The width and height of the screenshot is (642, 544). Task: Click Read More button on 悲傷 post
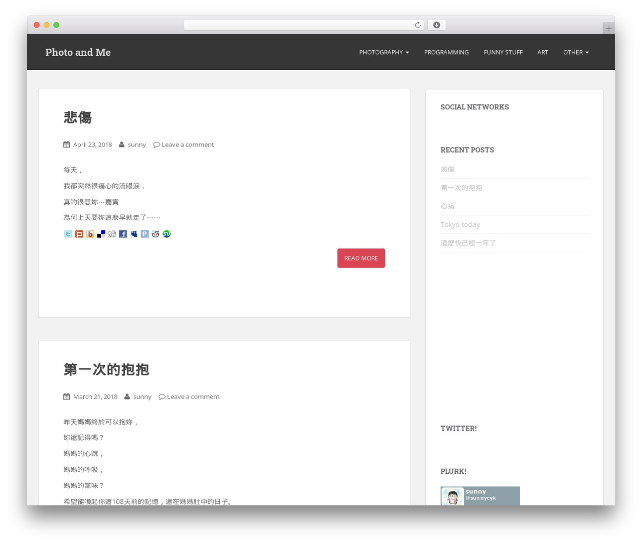pyautogui.click(x=361, y=258)
